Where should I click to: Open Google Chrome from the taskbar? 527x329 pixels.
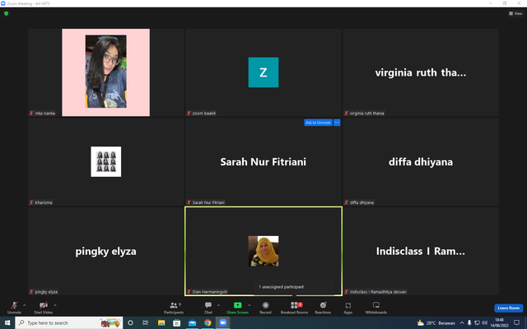[x=208, y=322]
